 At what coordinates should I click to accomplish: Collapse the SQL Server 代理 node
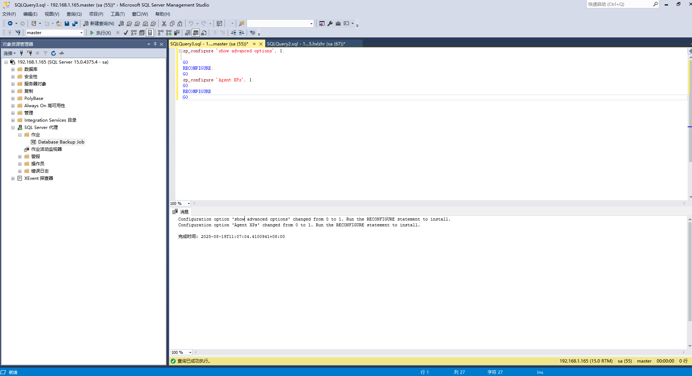pyautogui.click(x=13, y=128)
